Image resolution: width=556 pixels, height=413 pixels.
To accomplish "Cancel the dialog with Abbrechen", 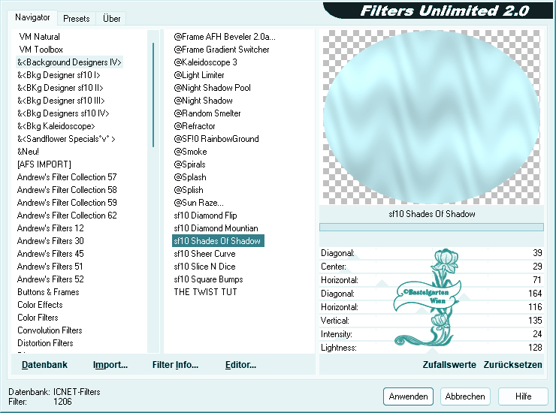I will click(x=465, y=396).
